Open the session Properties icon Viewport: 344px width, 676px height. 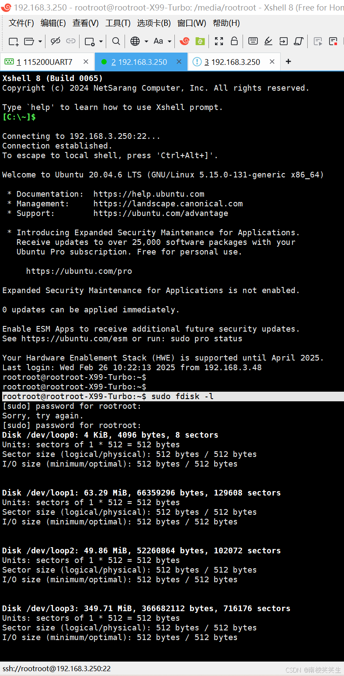(x=90, y=42)
